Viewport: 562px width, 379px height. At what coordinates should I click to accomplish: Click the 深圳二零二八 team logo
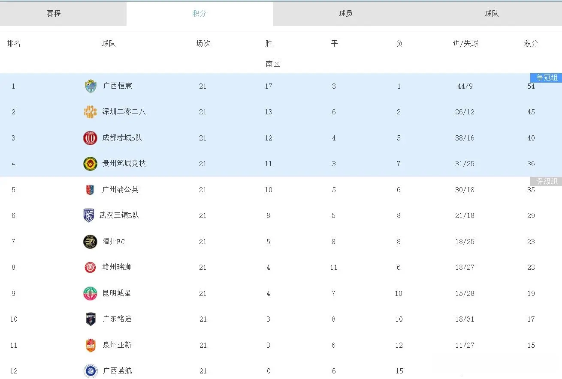tap(91, 112)
